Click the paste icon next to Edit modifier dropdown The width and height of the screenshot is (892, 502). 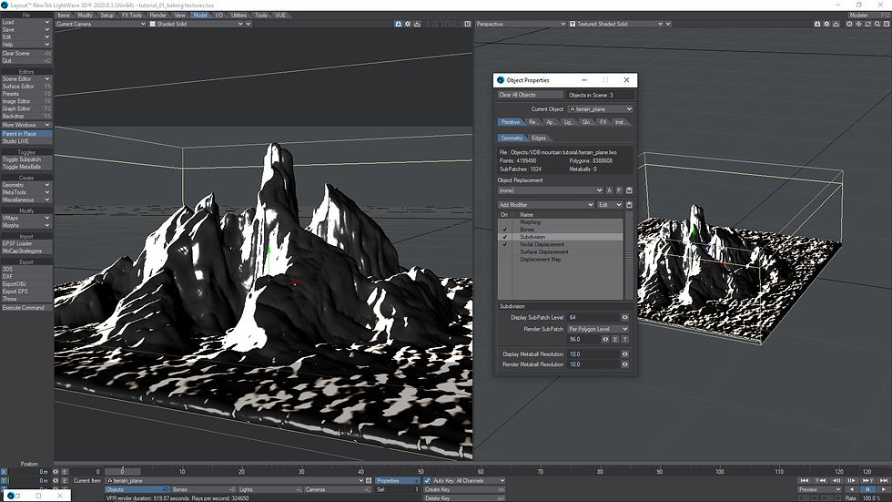coord(629,205)
